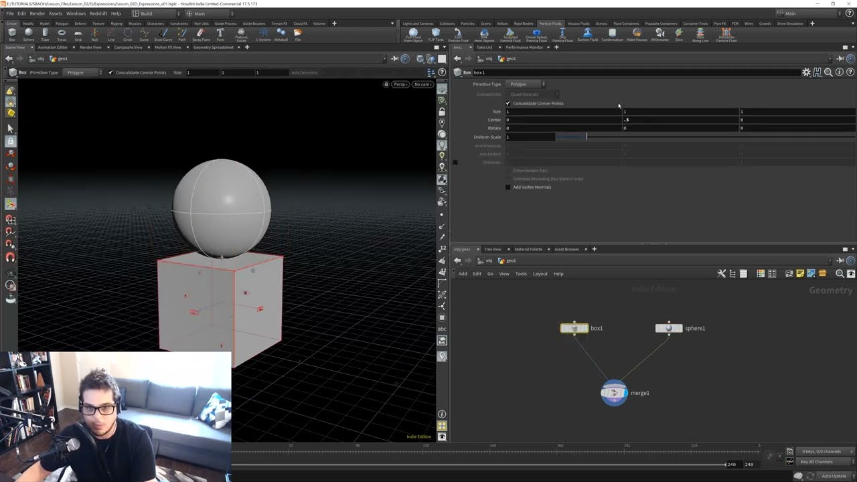Image resolution: width=857 pixels, height=482 pixels.
Task: Click the Make Viscous shelf tool
Action: coord(637,34)
